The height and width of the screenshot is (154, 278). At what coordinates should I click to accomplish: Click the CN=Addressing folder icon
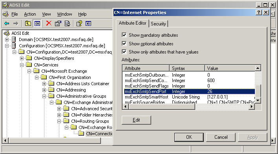pyautogui.click(x=51, y=90)
